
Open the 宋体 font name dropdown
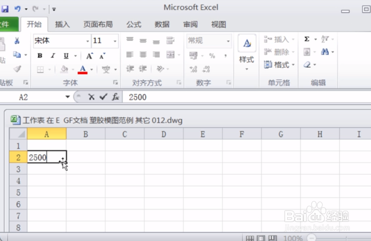88,41
